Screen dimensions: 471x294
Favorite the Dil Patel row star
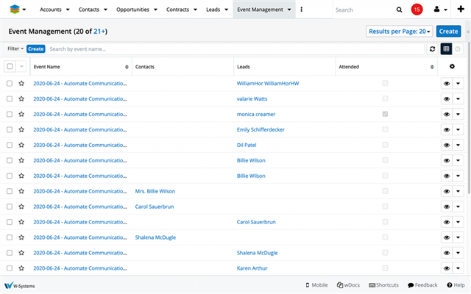21,145
